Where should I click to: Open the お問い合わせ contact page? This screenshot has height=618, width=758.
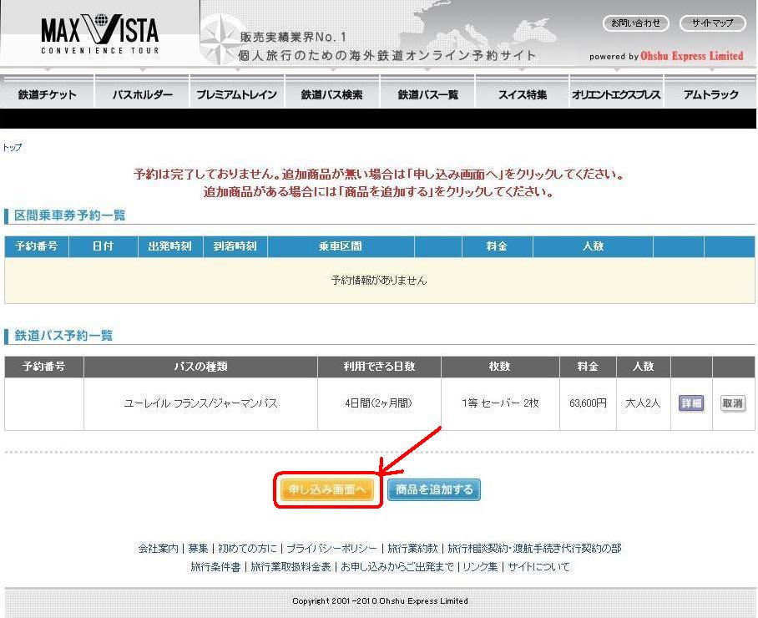point(635,23)
